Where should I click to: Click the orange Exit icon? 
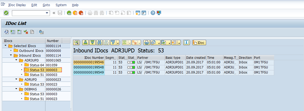click(x=75, y=13)
